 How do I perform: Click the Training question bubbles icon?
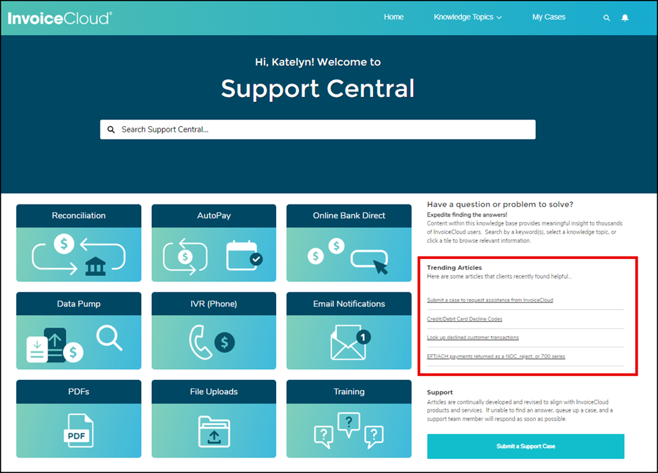pyautogui.click(x=349, y=430)
